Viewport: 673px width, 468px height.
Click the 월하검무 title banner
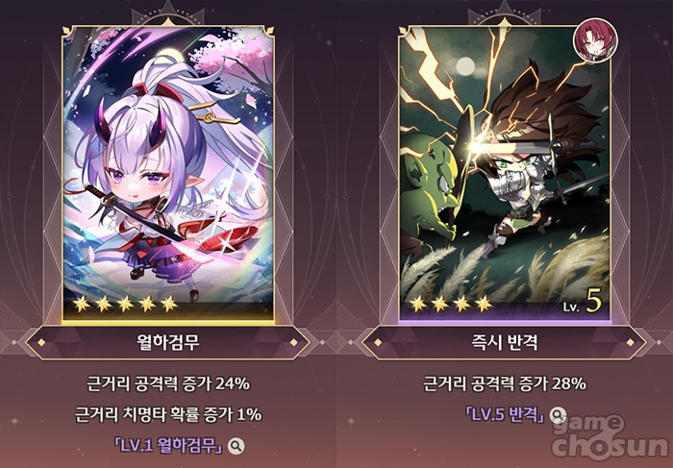(168, 342)
